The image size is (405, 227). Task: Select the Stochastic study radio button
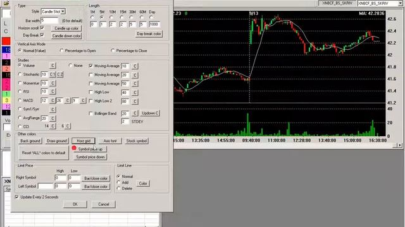click(20, 74)
